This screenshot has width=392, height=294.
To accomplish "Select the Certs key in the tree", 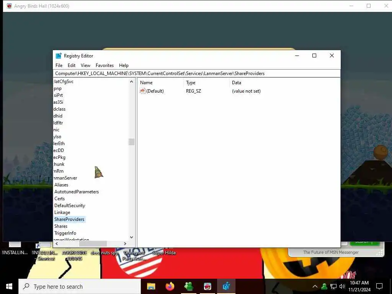I will point(59,199).
